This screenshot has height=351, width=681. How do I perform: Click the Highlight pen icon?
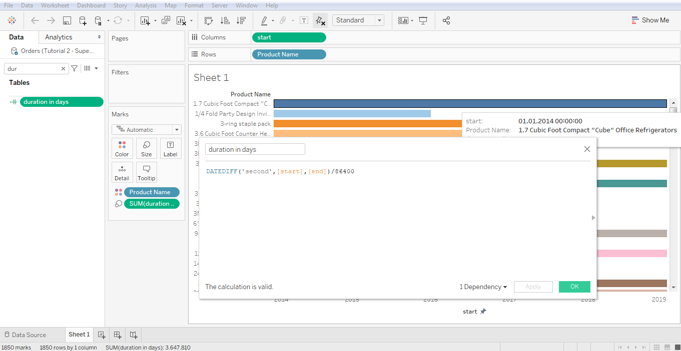264,20
